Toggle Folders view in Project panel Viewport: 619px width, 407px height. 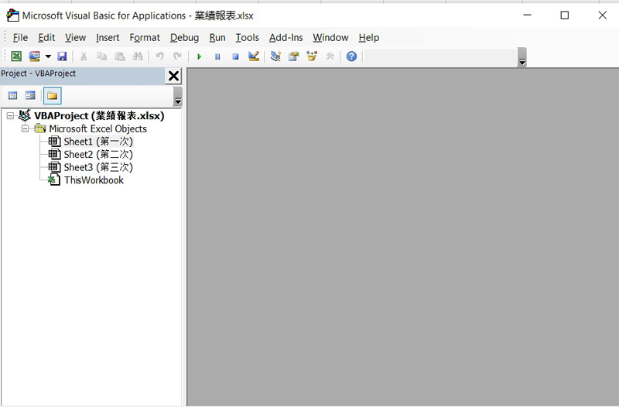click(x=52, y=96)
